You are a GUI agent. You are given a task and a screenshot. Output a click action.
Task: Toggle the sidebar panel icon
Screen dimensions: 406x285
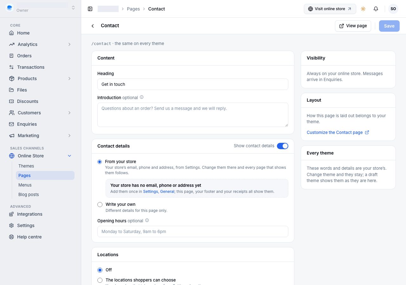tap(90, 9)
